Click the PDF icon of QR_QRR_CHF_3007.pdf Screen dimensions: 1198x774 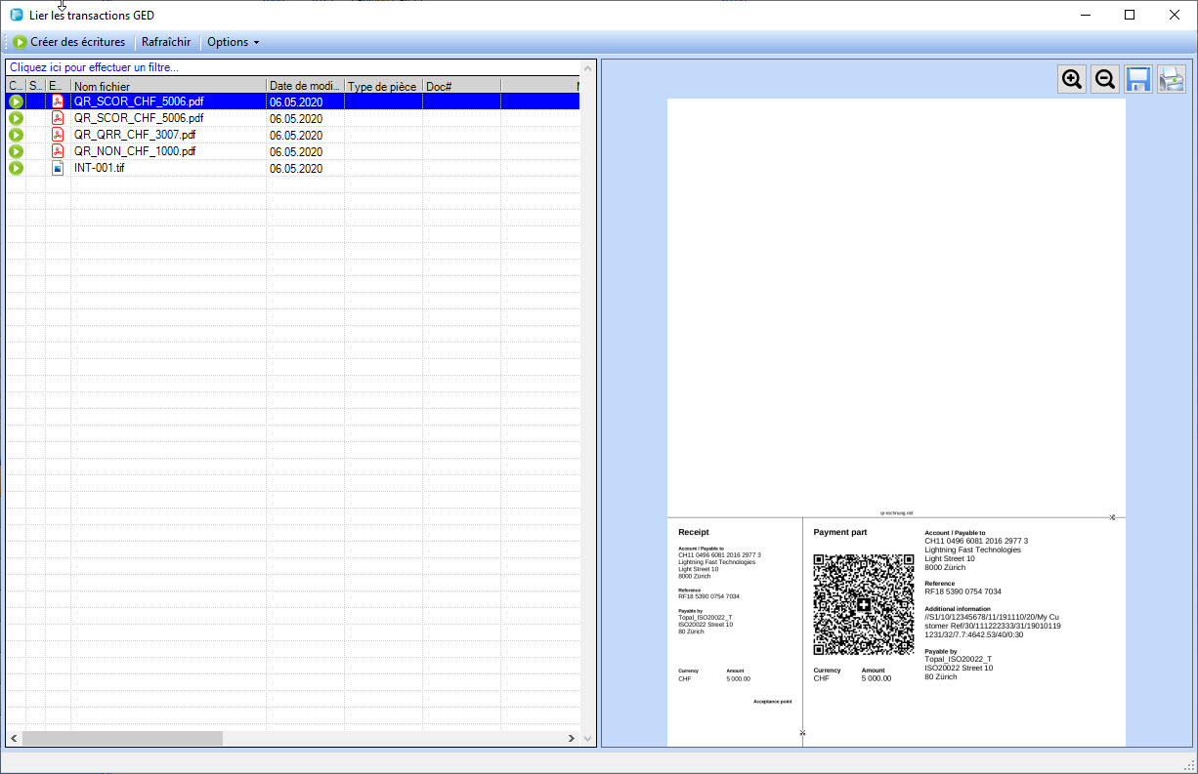point(58,135)
